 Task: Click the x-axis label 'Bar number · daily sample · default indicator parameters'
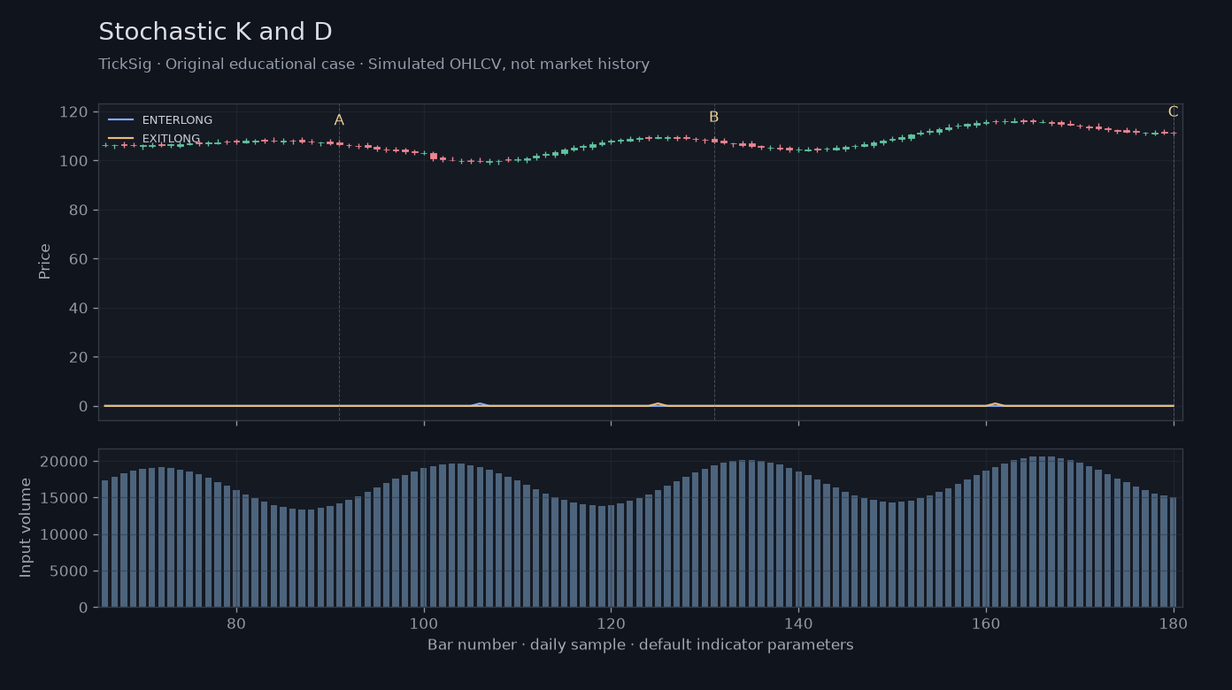(x=641, y=645)
